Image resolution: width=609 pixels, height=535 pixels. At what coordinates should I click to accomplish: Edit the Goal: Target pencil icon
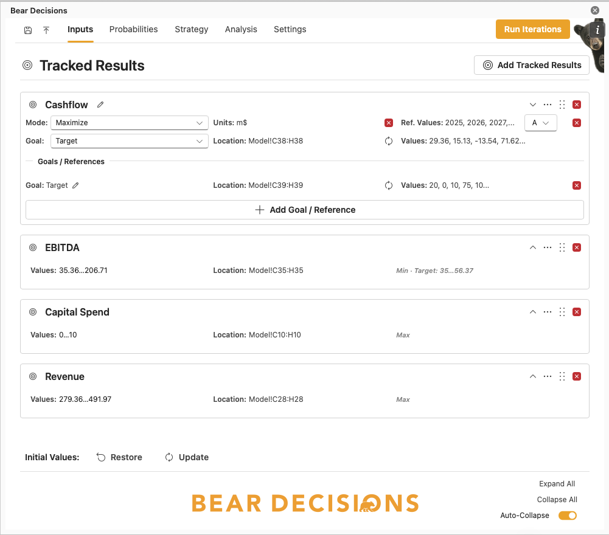click(x=75, y=185)
